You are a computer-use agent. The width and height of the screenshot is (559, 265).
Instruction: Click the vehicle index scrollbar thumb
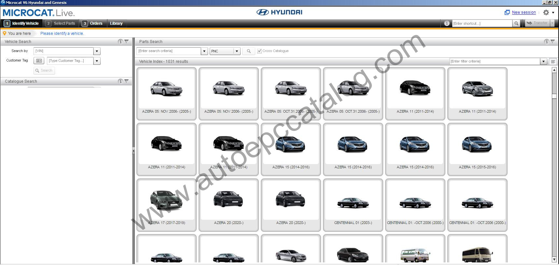coord(554,96)
